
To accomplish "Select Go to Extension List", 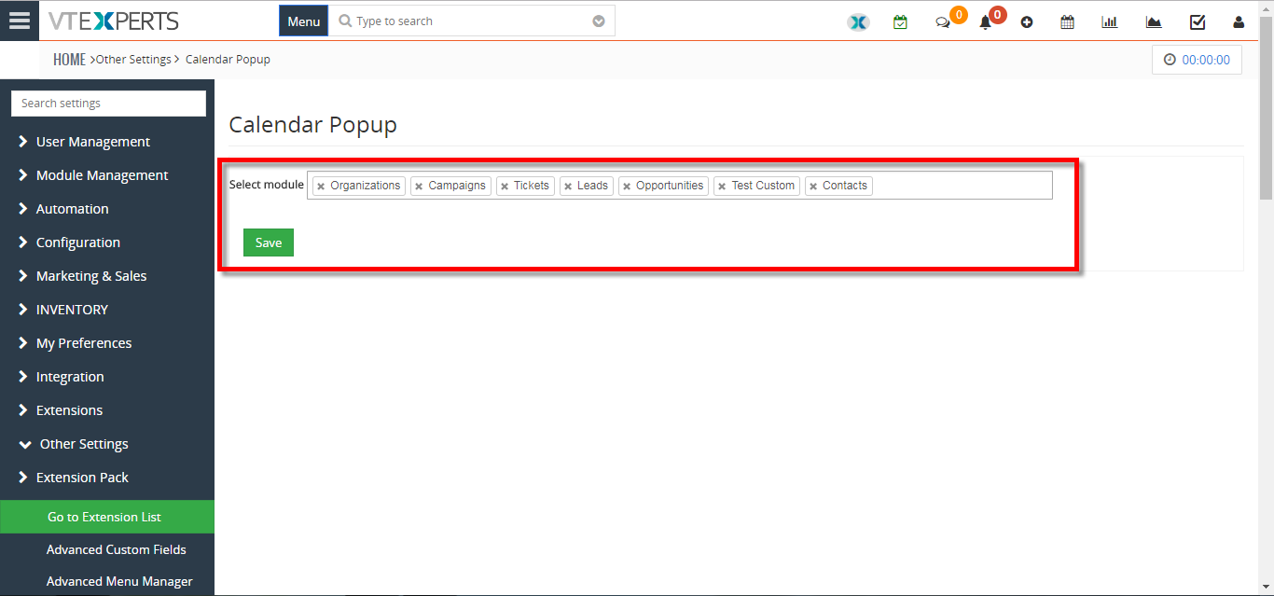I will click(x=107, y=517).
